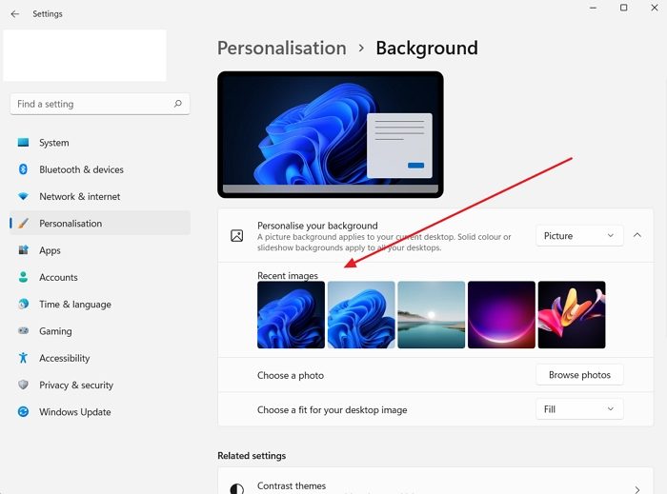Open System settings
Viewport: 667px width, 494px height.
coord(100,143)
